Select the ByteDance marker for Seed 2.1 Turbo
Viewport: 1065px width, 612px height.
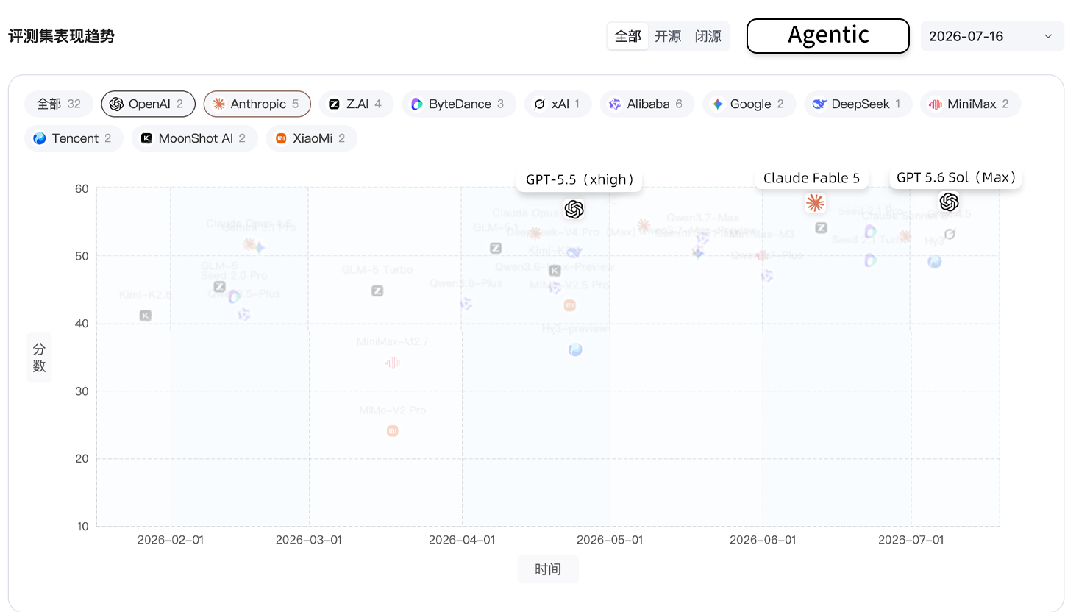pyautogui.click(x=871, y=260)
